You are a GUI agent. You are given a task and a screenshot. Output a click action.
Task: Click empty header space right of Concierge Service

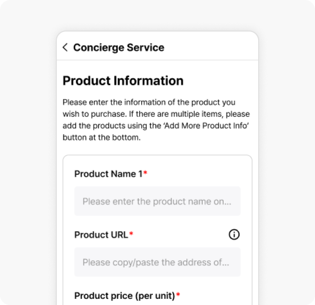pos(213,48)
